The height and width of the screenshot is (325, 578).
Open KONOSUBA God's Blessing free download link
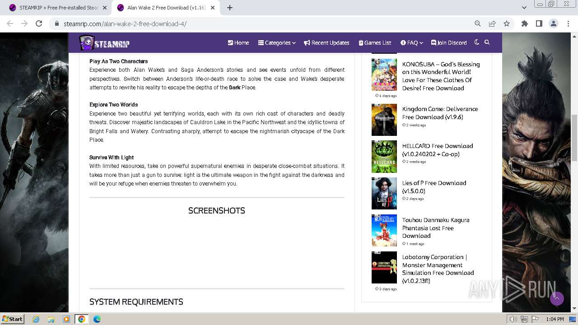pyautogui.click(x=441, y=76)
